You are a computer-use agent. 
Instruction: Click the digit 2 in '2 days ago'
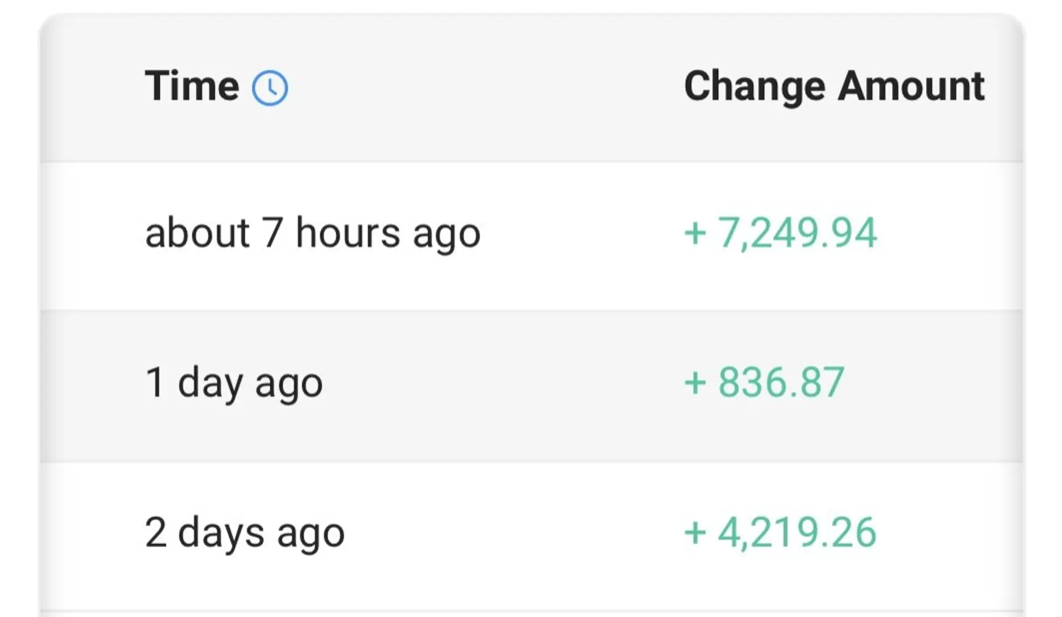156,532
